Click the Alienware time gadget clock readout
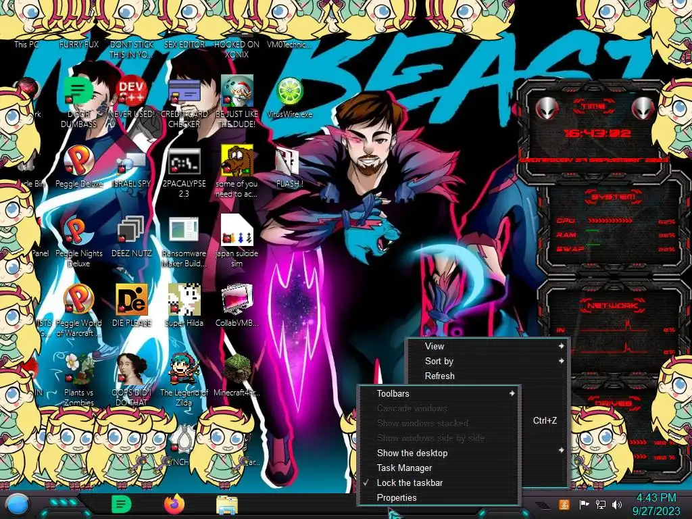 (x=597, y=133)
